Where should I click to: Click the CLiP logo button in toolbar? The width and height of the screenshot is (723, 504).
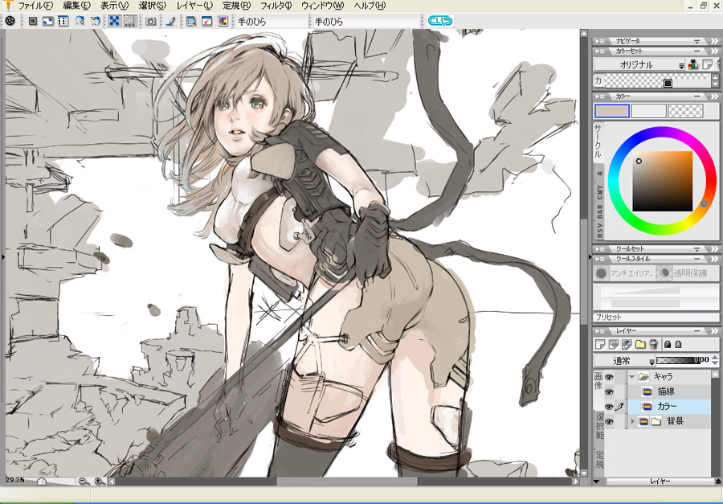coord(439,21)
